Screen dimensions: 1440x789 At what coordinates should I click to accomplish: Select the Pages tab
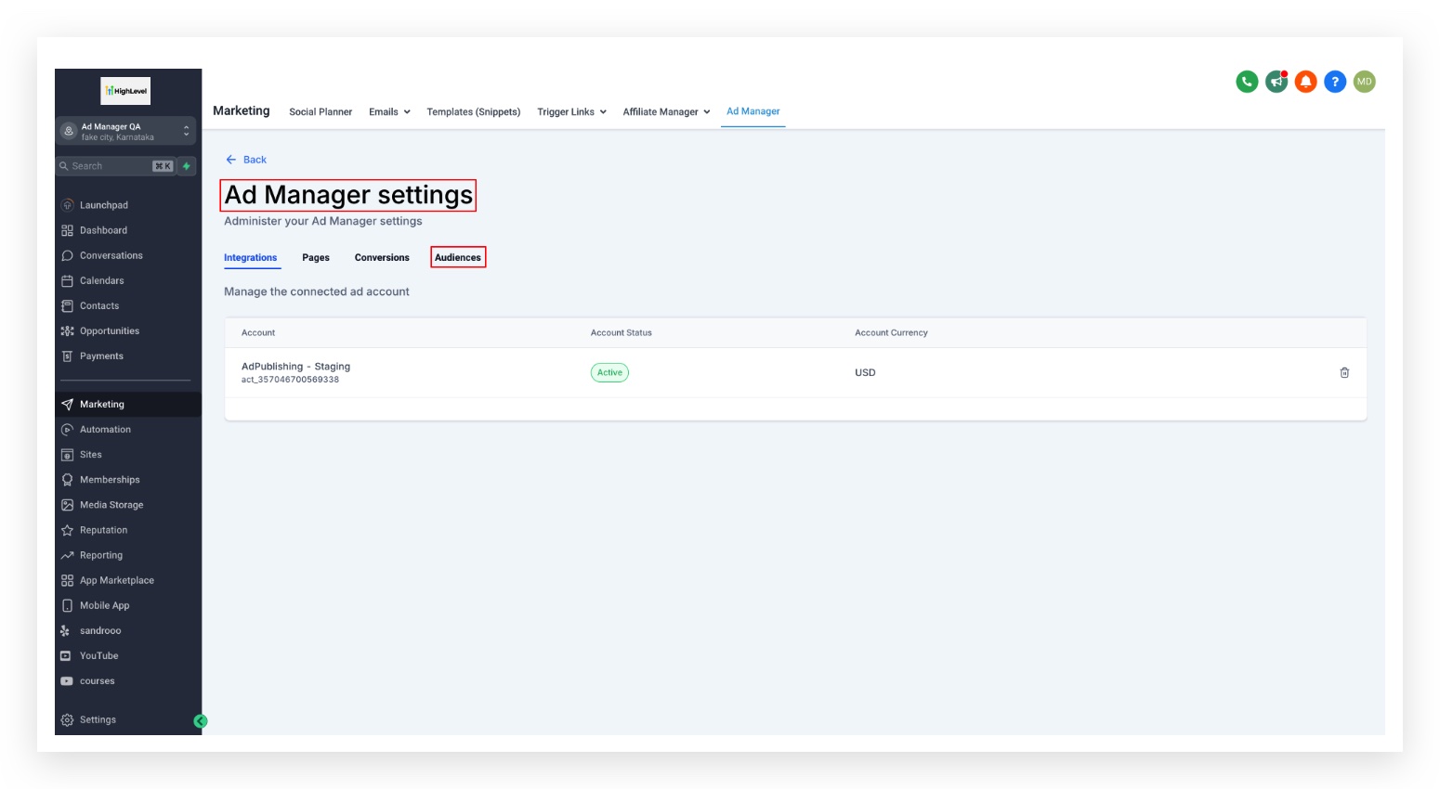(316, 257)
